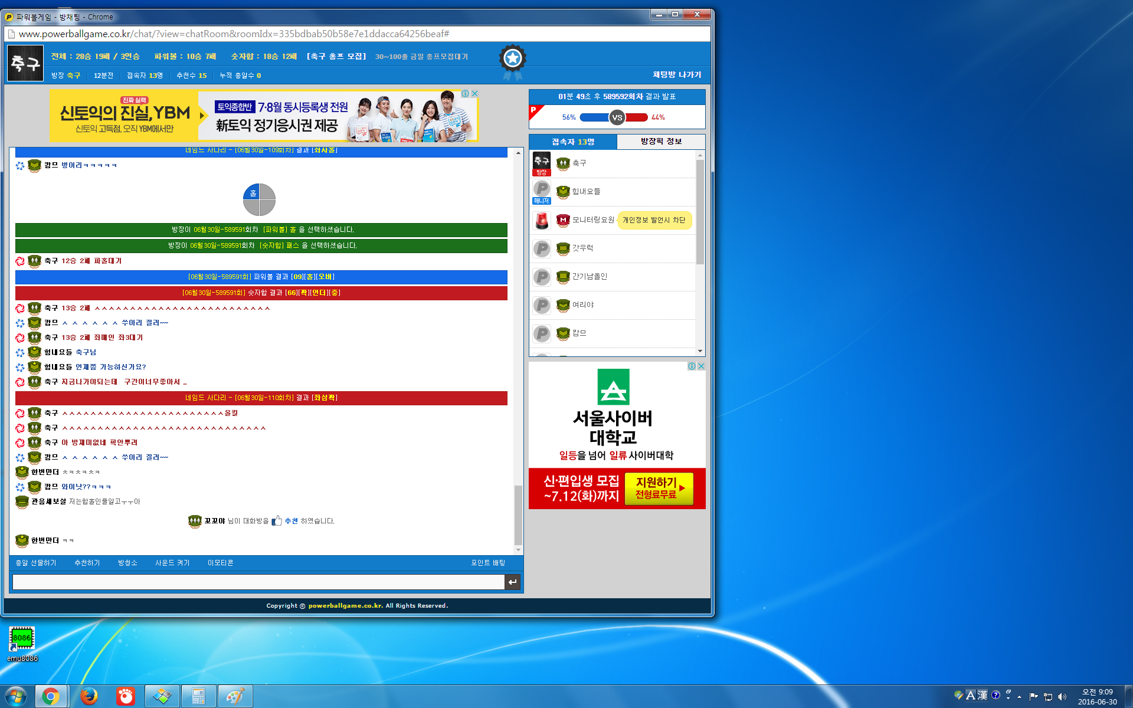The image size is (1133, 708).
Task: Open 포인트 배팅 point betting
Action: click(488, 563)
